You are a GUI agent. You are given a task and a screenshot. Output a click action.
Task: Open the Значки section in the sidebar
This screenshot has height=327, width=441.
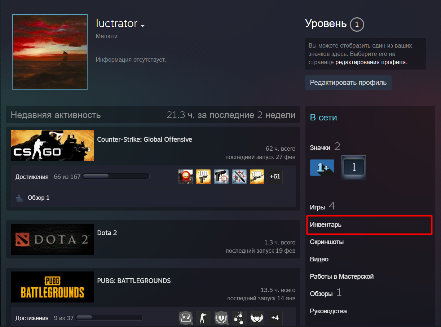[x=320, y=148]
